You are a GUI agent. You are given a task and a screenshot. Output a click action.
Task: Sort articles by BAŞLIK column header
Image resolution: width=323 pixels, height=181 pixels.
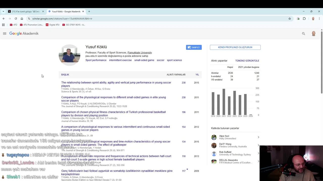[x=65, y=75]
